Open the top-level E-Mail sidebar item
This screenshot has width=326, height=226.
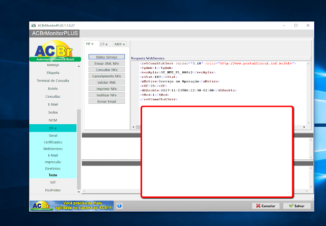pos(53,104)
